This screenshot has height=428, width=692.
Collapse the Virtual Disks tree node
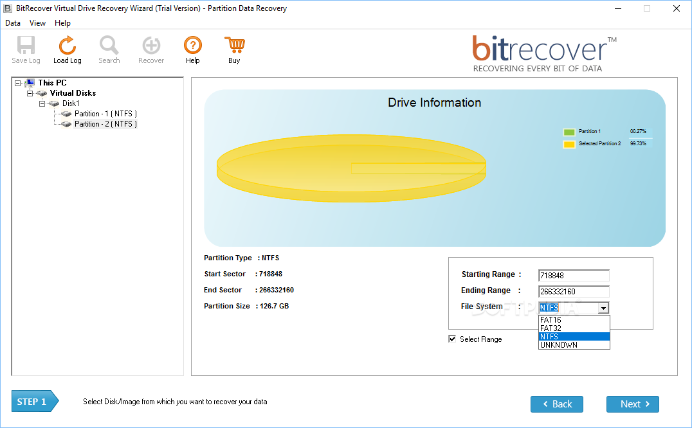pyautogui.click(x=30, y=93)
